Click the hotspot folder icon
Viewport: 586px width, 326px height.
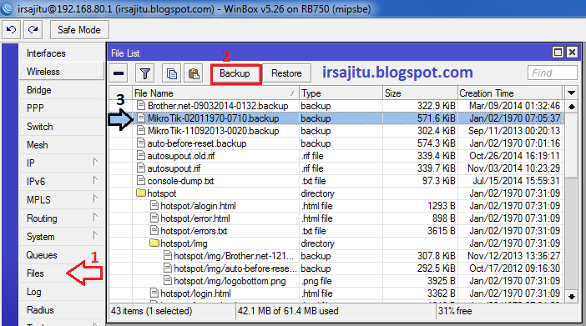point(141,193)
